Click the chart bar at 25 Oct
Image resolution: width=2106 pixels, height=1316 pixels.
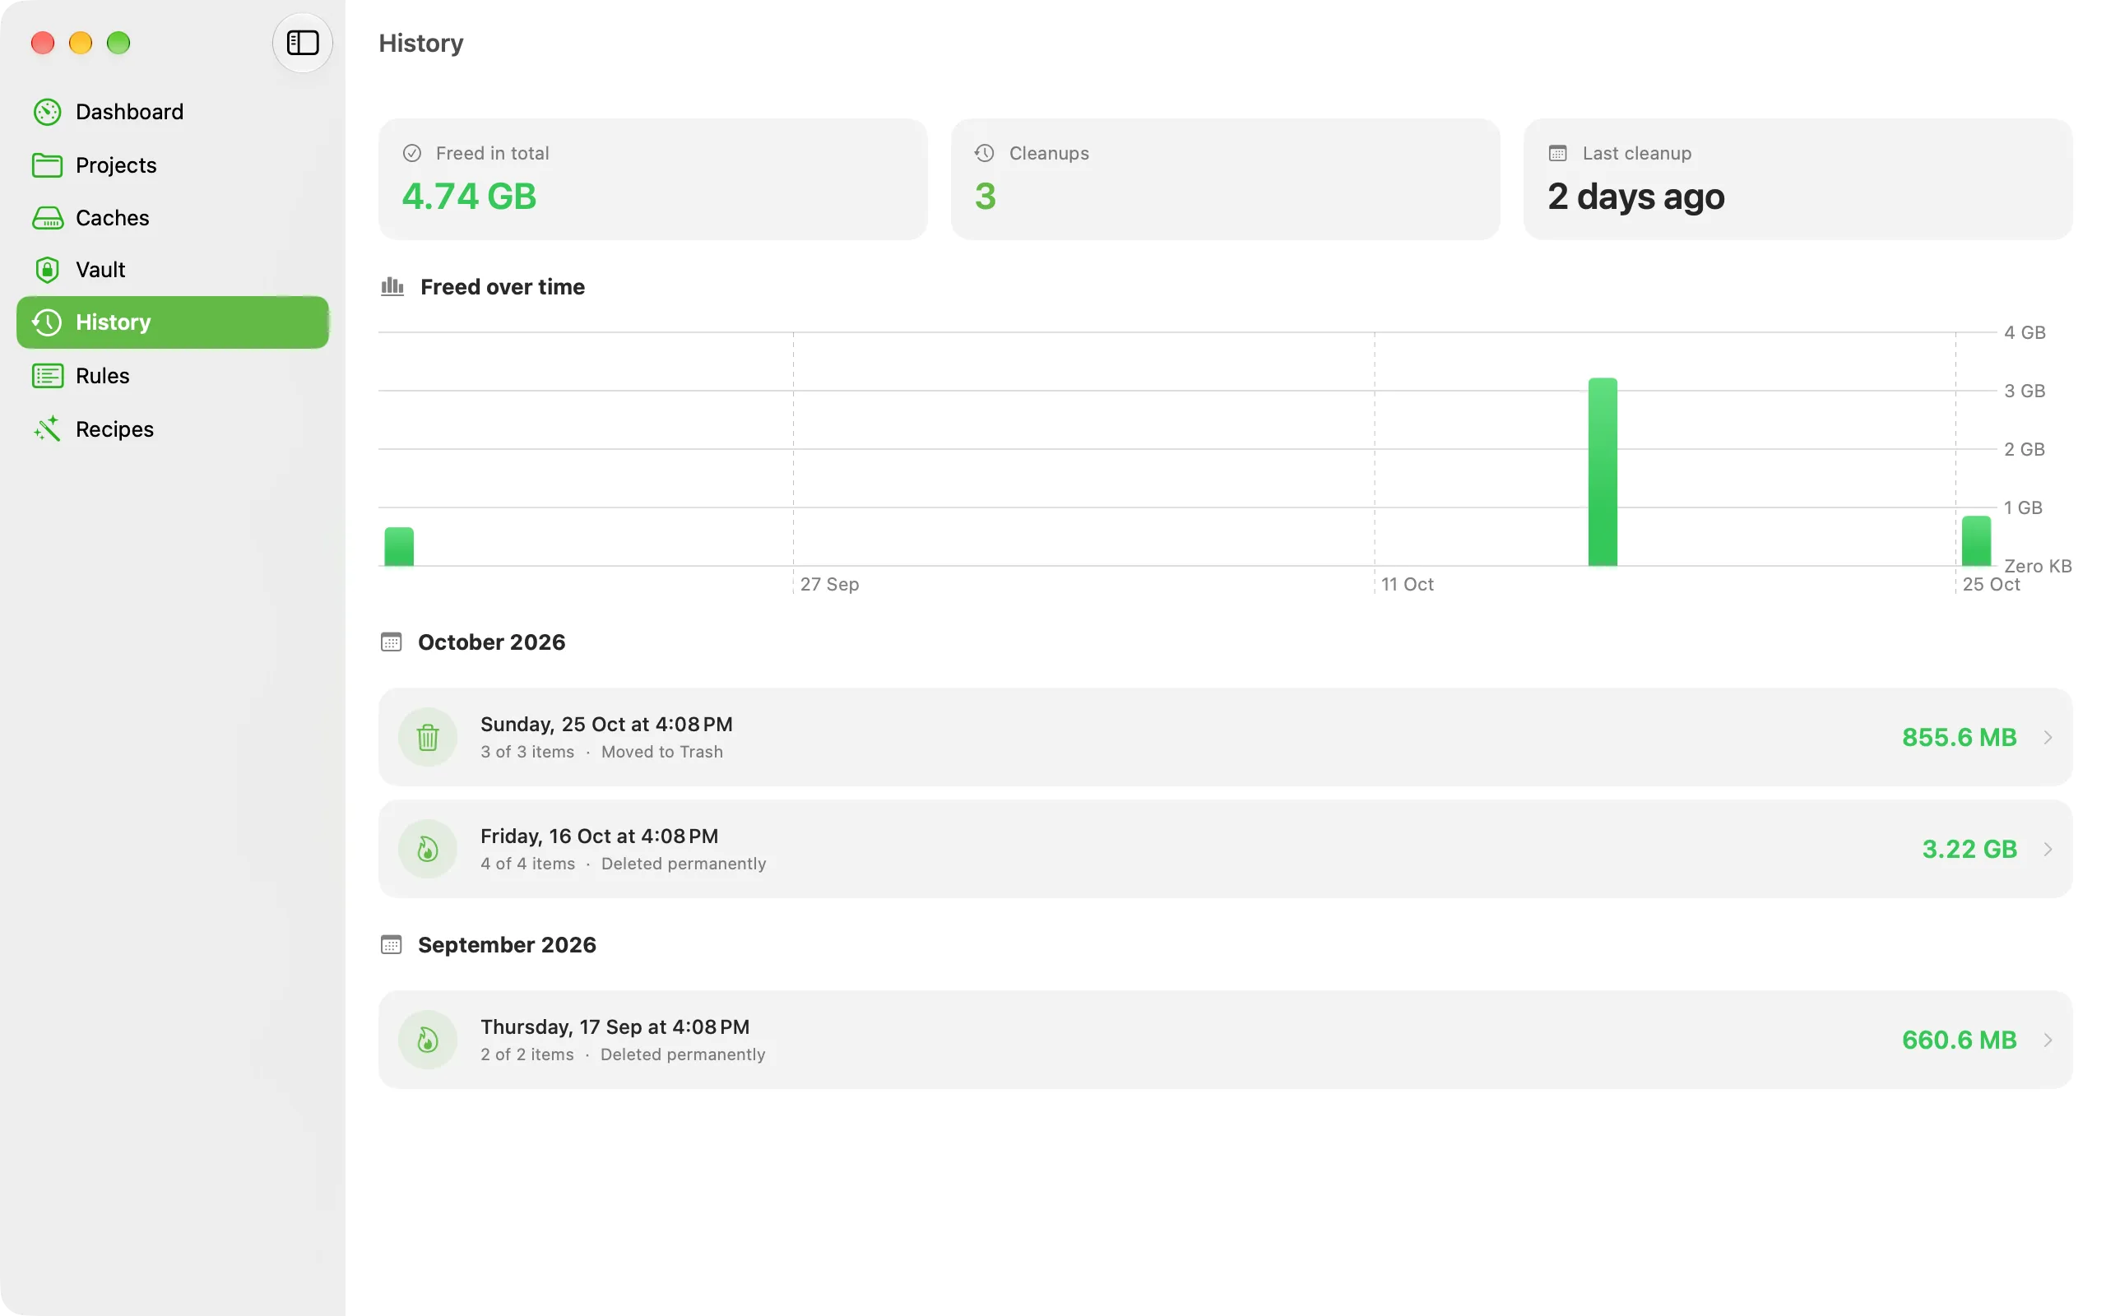[x=1975, y=540]
